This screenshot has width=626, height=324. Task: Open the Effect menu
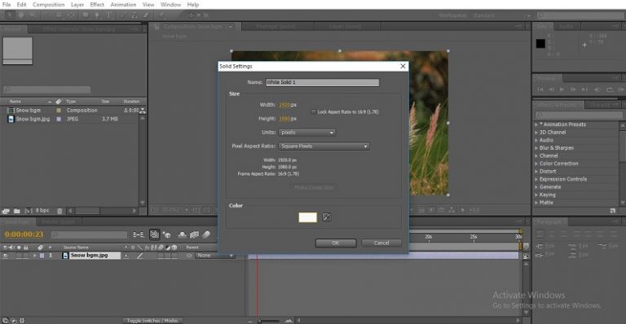point(97,5)
